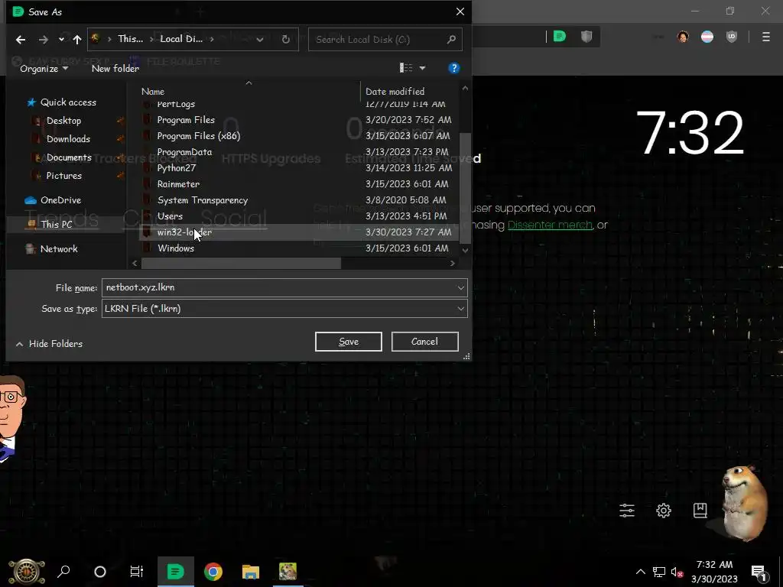This screenshot has height=587, width=783.
Task: Open new tab settings gear icon
Action: 664,510
